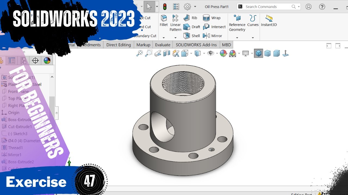348x195 pixels.
Task: Click the Previous View icon
Action: tap(158, 53)
